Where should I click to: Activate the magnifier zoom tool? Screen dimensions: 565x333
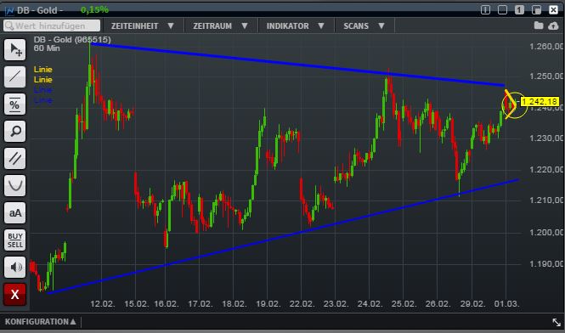coord(14,131)
